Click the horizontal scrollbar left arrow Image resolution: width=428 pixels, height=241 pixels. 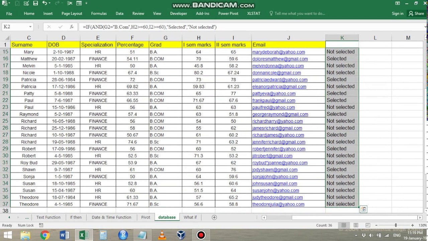click(x=264, y=217)
